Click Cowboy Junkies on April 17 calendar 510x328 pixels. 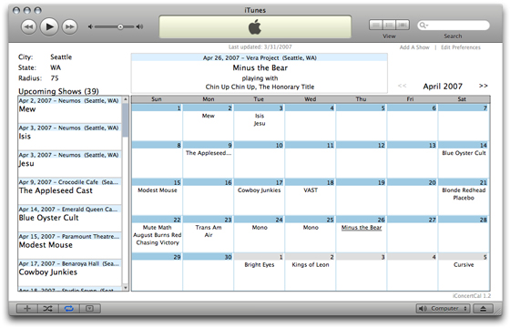tap(260, 190)
